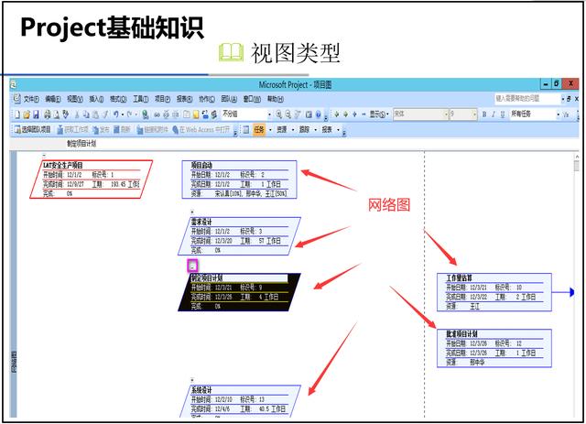
Task: Click the Copy Picture camera icon
Action: click(309, 114)
